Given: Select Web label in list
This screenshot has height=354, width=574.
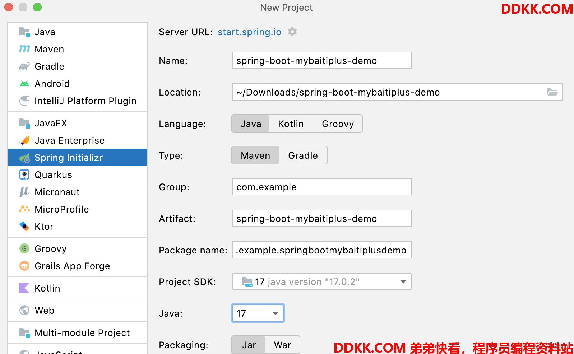Looking at the screenshot, I should 44,311.
